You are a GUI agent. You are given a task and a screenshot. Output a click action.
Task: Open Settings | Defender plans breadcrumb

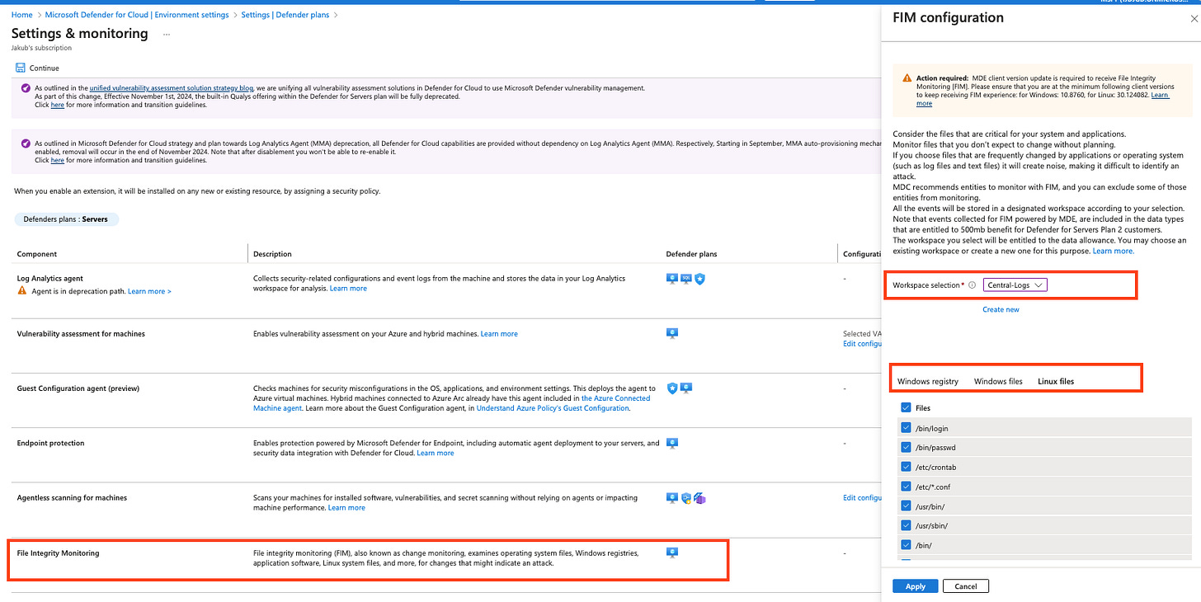(285, 15)
